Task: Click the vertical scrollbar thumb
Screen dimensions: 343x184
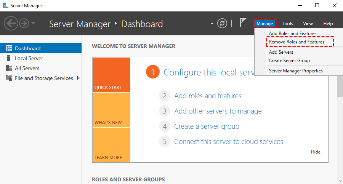Action: [340, 86]
